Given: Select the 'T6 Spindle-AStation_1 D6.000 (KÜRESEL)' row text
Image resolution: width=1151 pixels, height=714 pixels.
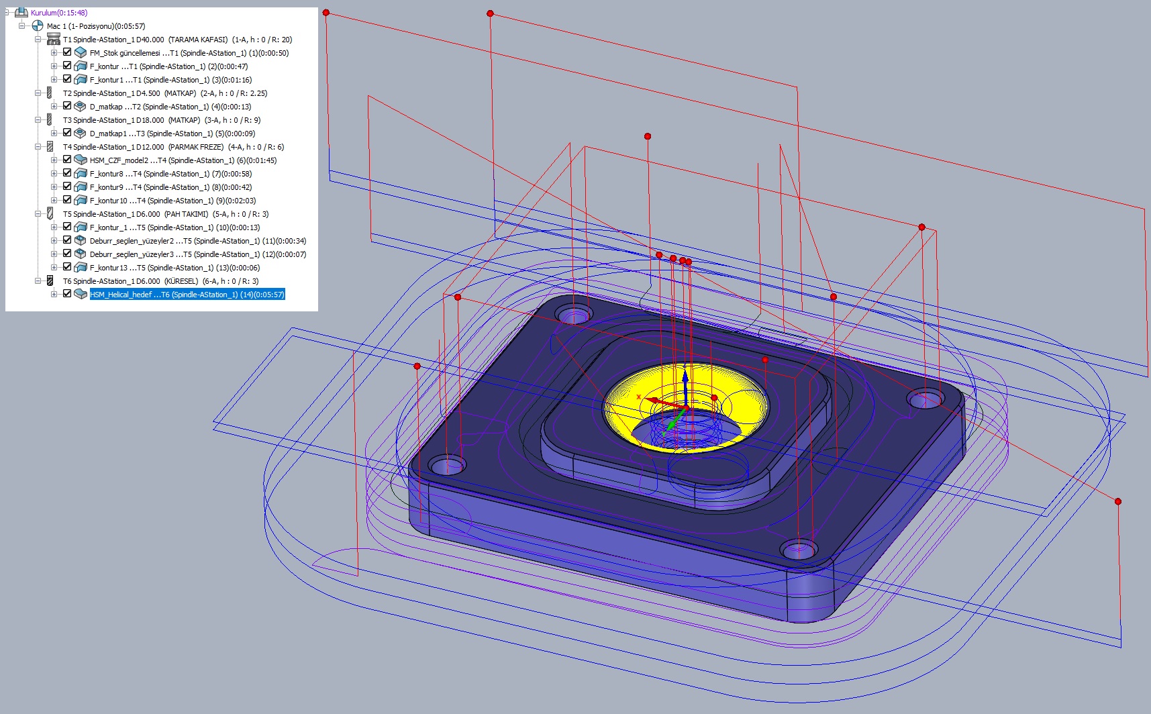Looking at the screenshot, I should pos(161,281).
